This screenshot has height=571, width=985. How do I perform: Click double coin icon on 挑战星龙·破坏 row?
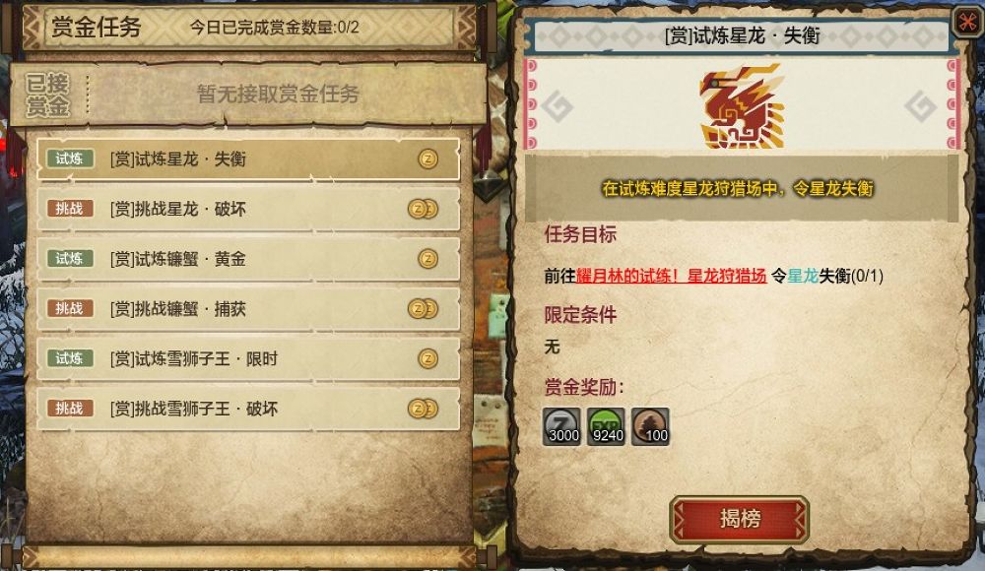tap(423, 209)
